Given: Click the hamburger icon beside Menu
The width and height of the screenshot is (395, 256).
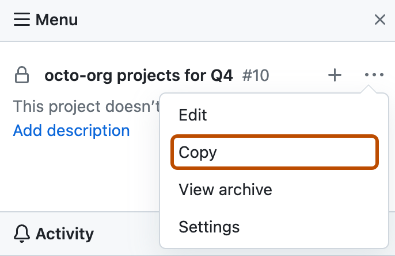Looking at the screenshot, I should (22, 20).
